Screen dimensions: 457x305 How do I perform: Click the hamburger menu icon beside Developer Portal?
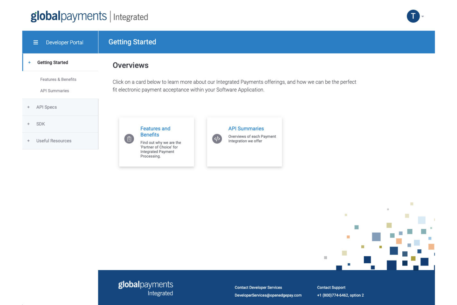coord(36,42)
